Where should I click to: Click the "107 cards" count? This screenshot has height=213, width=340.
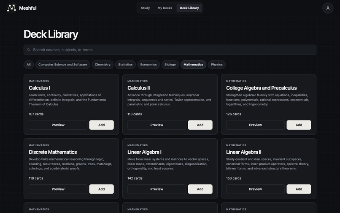pyautogui.click(x=36, y=114)
